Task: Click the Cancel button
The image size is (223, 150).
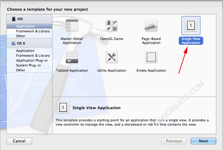Action: (19, 141)
